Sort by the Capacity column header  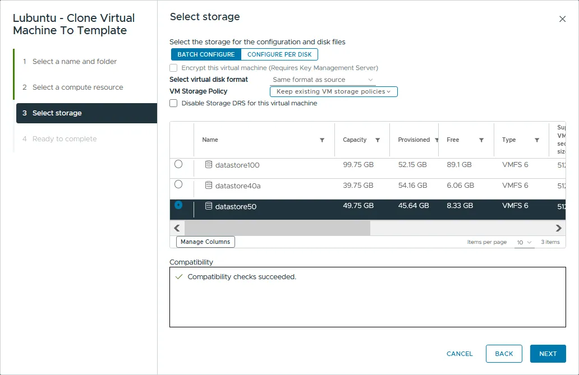[x=355, y=140]
